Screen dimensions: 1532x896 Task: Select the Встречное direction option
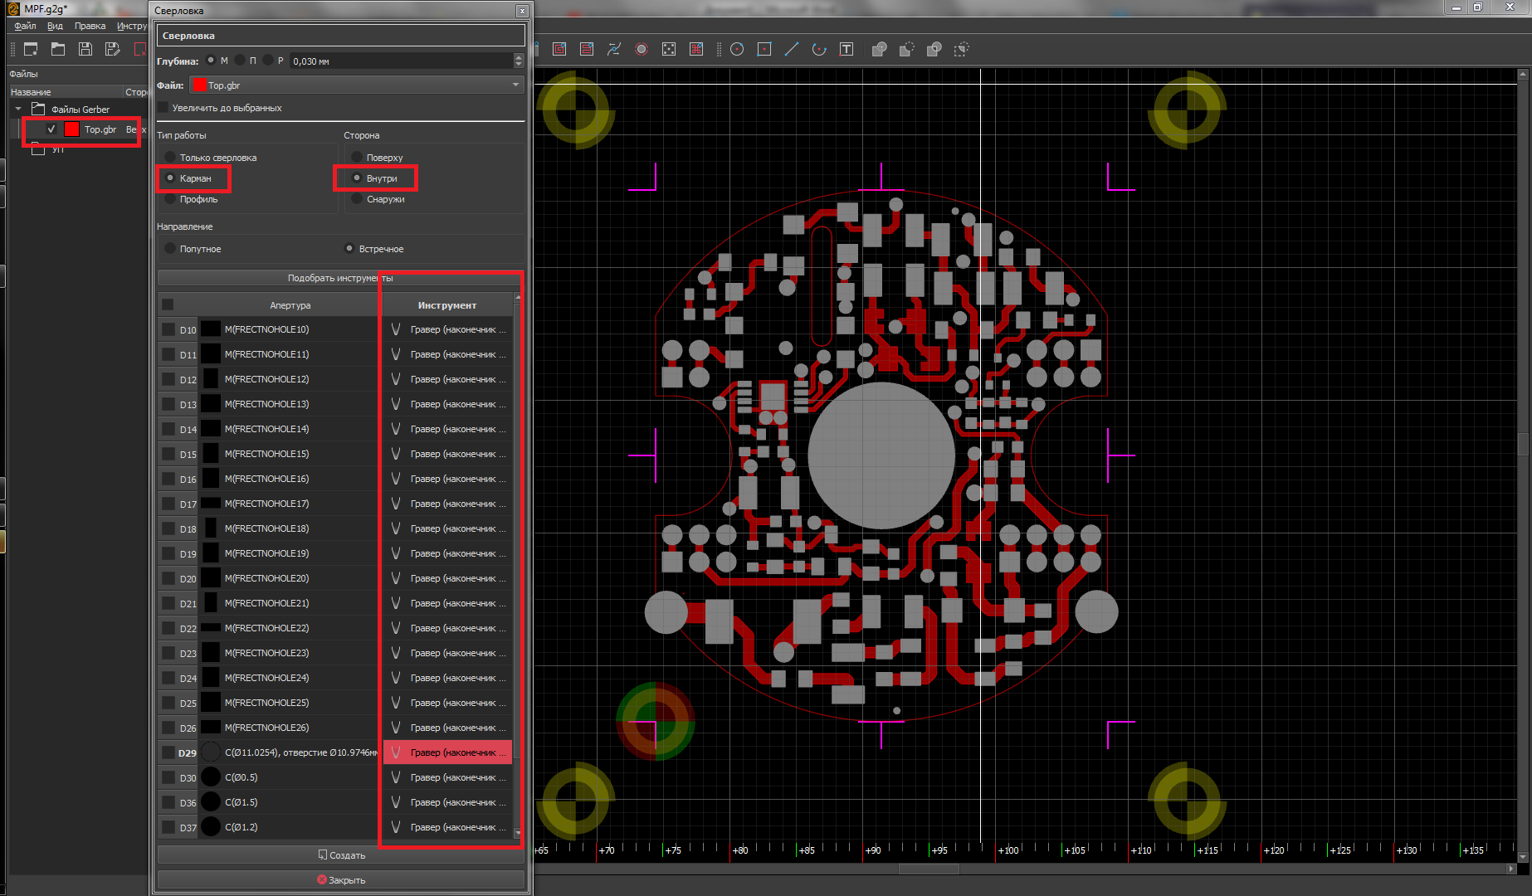(x=349, y=249)
